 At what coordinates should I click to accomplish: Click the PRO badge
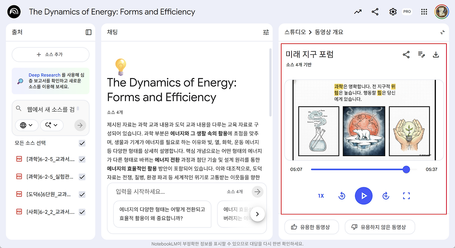pos(407,12)
